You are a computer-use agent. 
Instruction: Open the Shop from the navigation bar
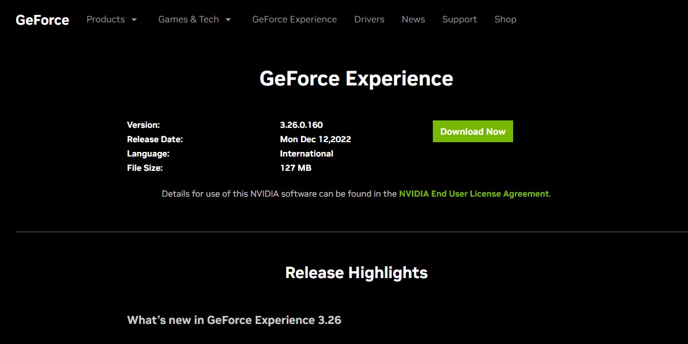[505, 19]
